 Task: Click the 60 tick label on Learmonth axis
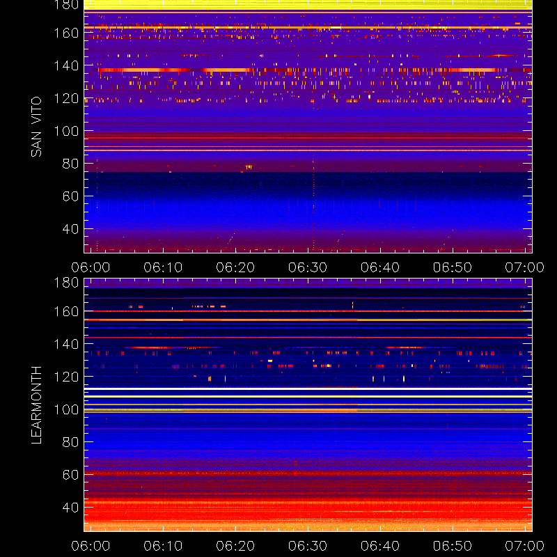(70, 475)
